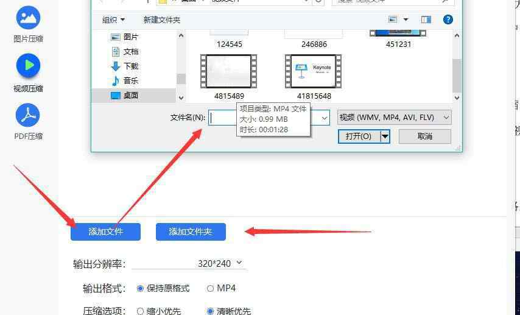Screen dimensions: 520x315
Task: Select the 41815648 Keynote video thumbnail
Action: [313, 71]
